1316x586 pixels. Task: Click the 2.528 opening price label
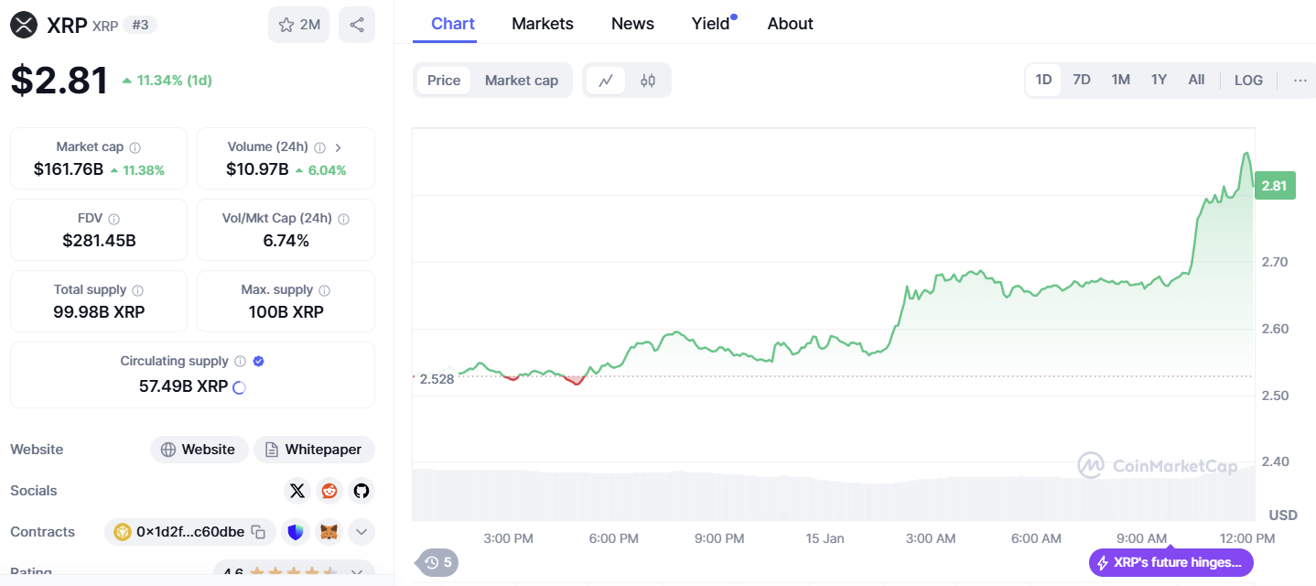pos(436,379)
